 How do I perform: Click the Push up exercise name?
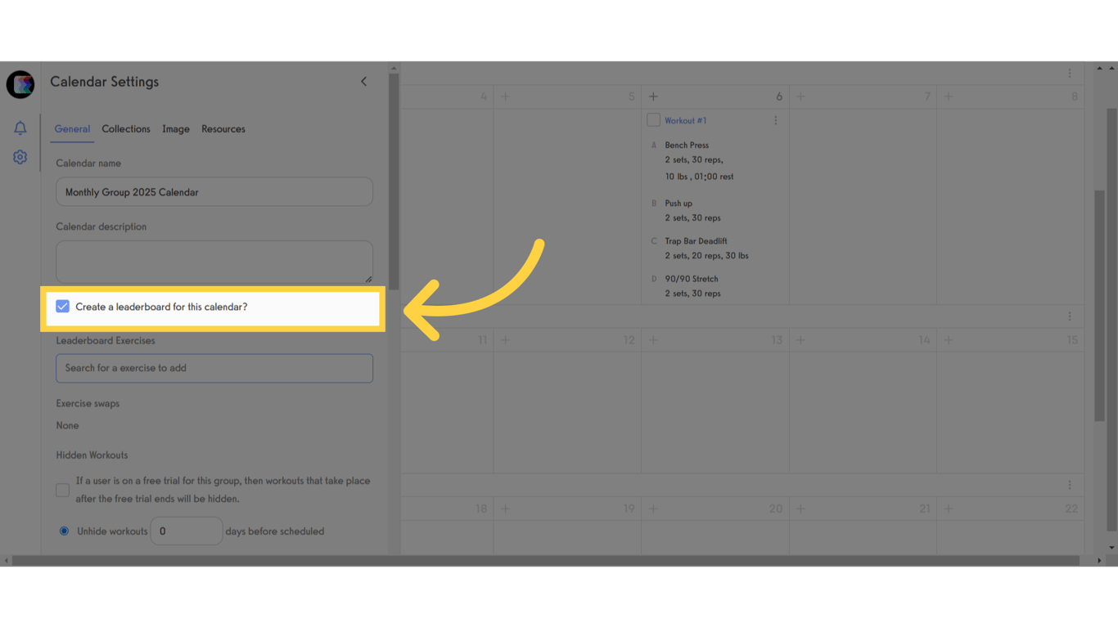[x=678, y=204]
